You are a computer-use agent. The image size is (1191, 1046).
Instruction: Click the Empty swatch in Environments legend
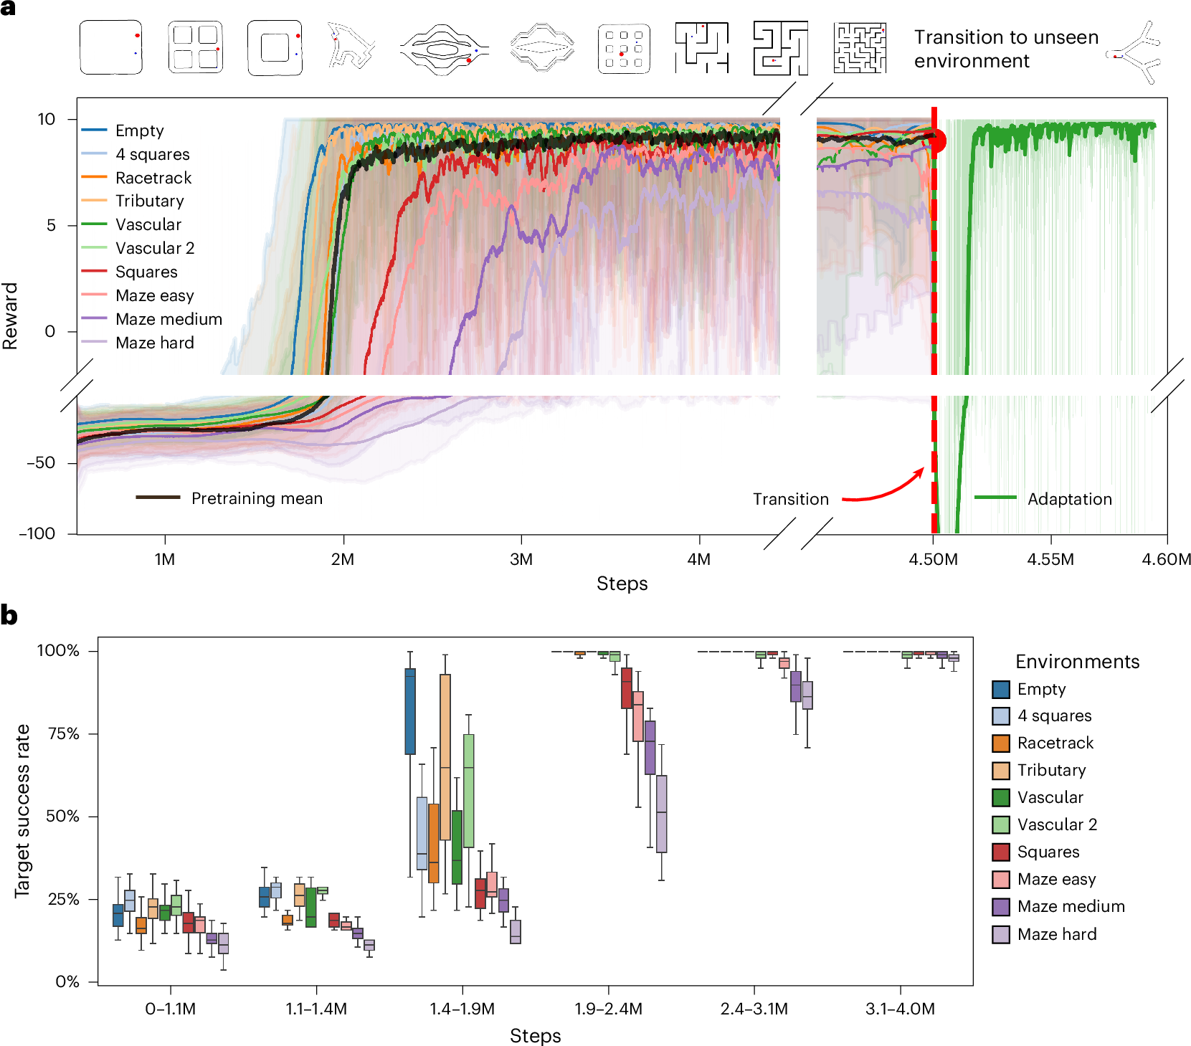coord(1001,690)
